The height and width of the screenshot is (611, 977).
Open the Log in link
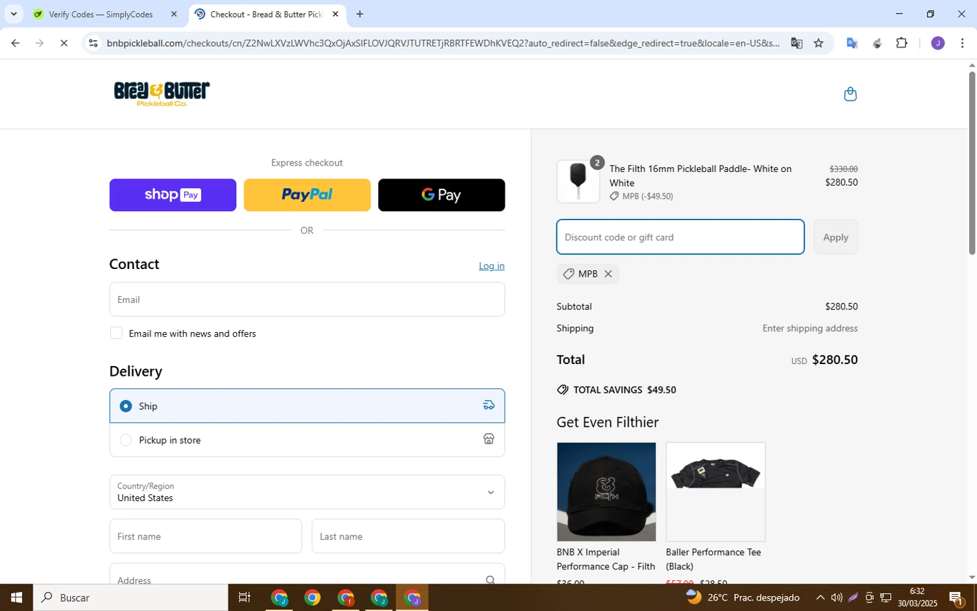click(491, 266)
